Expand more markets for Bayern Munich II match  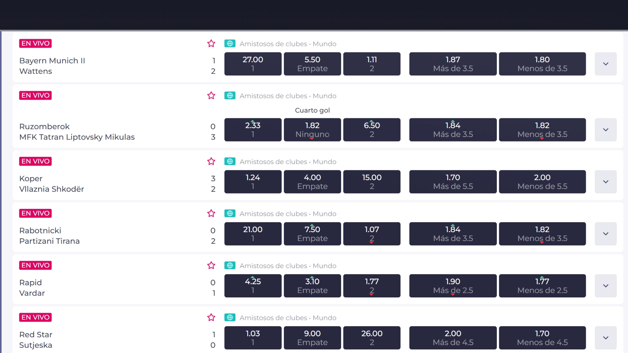coord(606,64)
